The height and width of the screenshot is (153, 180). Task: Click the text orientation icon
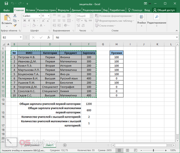(66, 25)
